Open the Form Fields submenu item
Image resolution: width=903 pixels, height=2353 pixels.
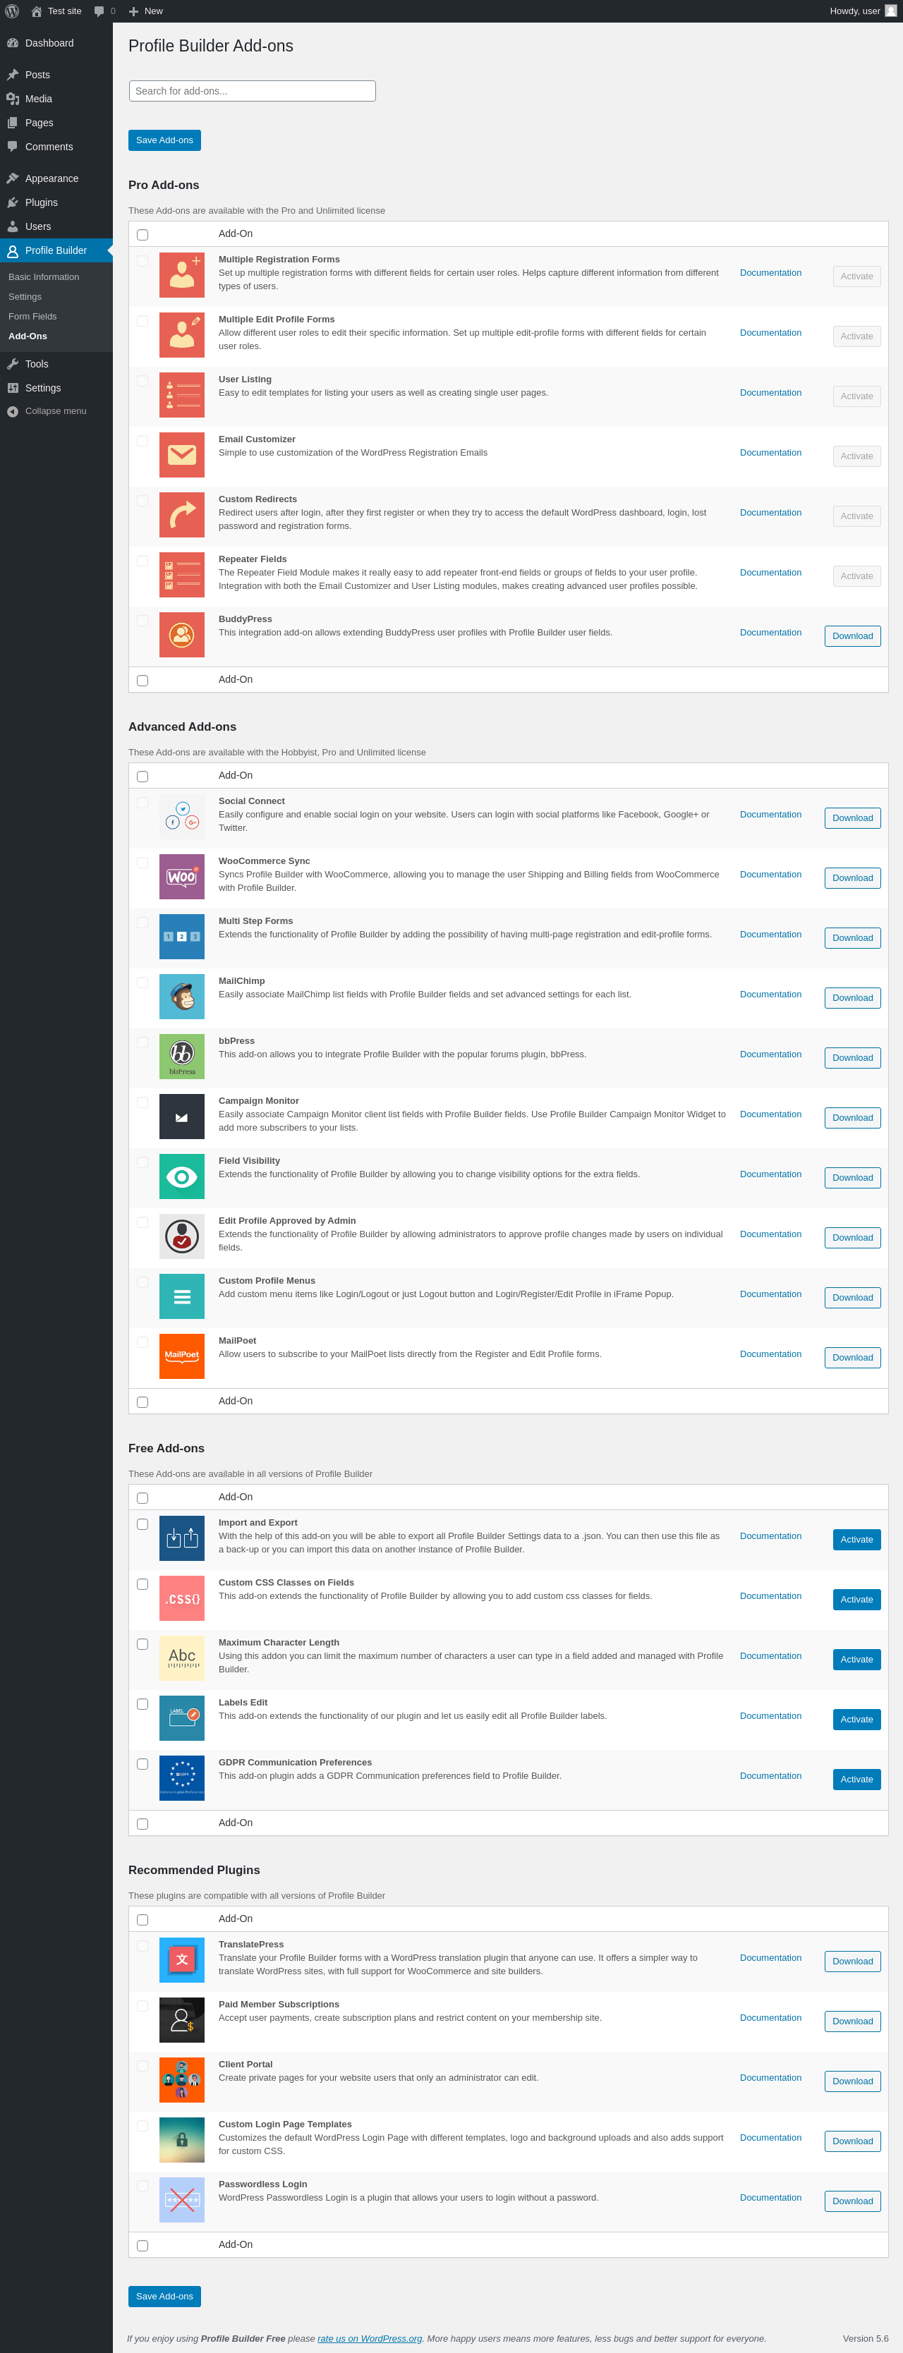[33, 316]
